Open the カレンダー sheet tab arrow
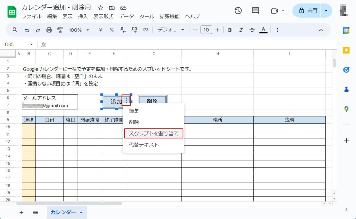Image resolution: width=356 pixels, height=219 pixels. point(81,212)
